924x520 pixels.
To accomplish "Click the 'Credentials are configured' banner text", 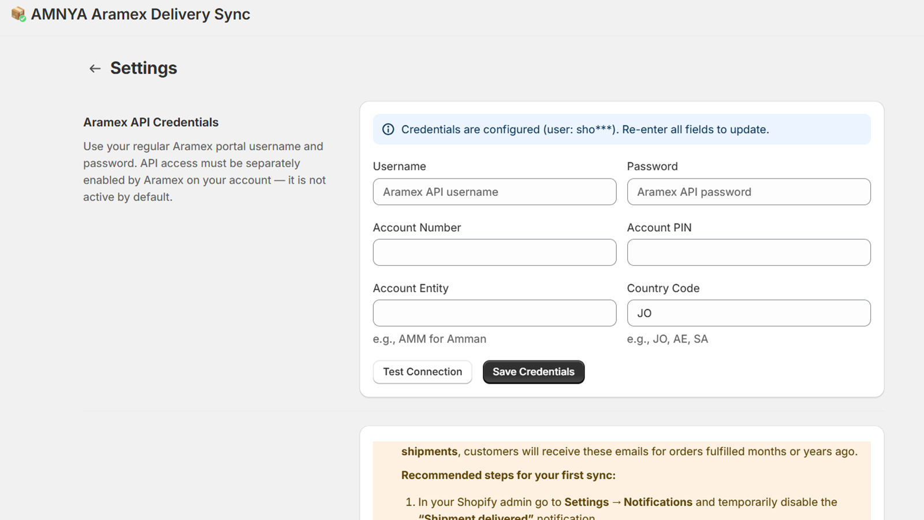I will coord(585,129).
